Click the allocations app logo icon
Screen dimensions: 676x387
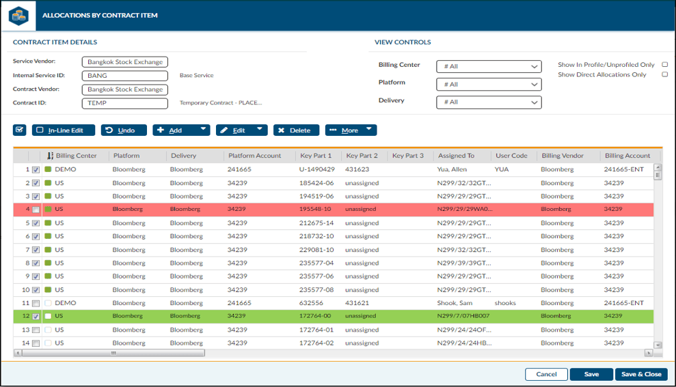click(x=18, y=16)
